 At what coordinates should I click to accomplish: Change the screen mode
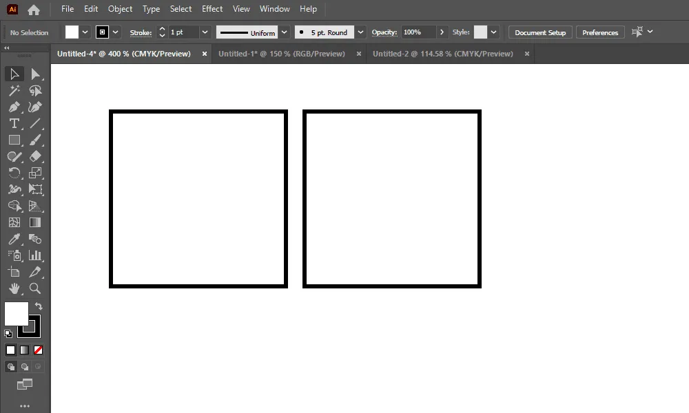[25, 385]
